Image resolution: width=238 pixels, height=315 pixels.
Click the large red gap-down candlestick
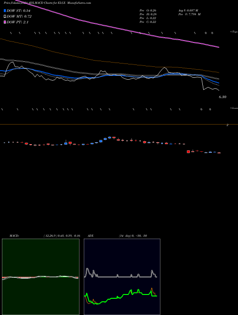click(x=188, y=152)
